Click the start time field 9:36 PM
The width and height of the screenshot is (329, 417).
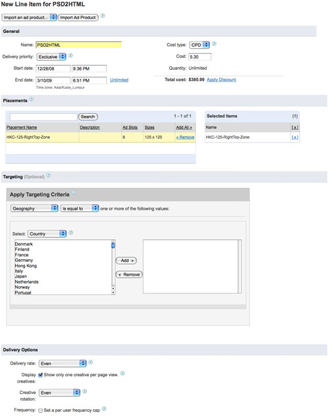tap(89, 68)
